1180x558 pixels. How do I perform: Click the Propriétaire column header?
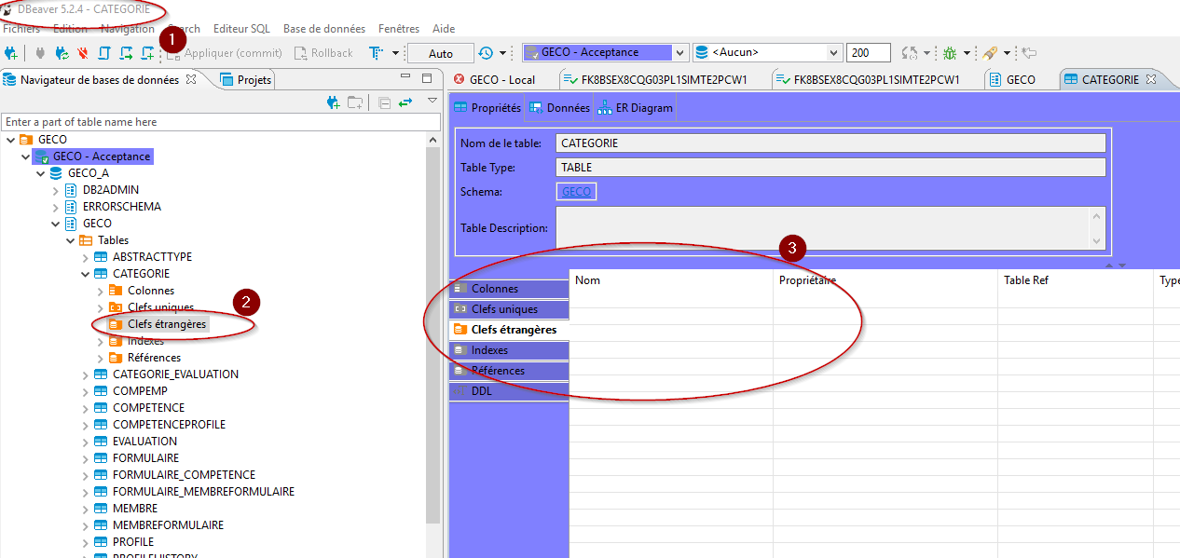[885, 280]
